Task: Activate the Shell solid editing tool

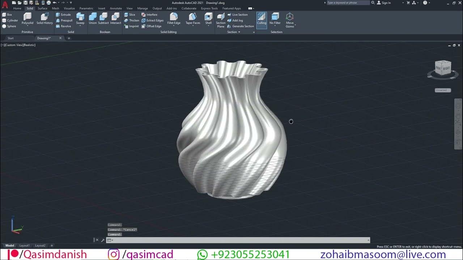Action: tap(208, 18)
